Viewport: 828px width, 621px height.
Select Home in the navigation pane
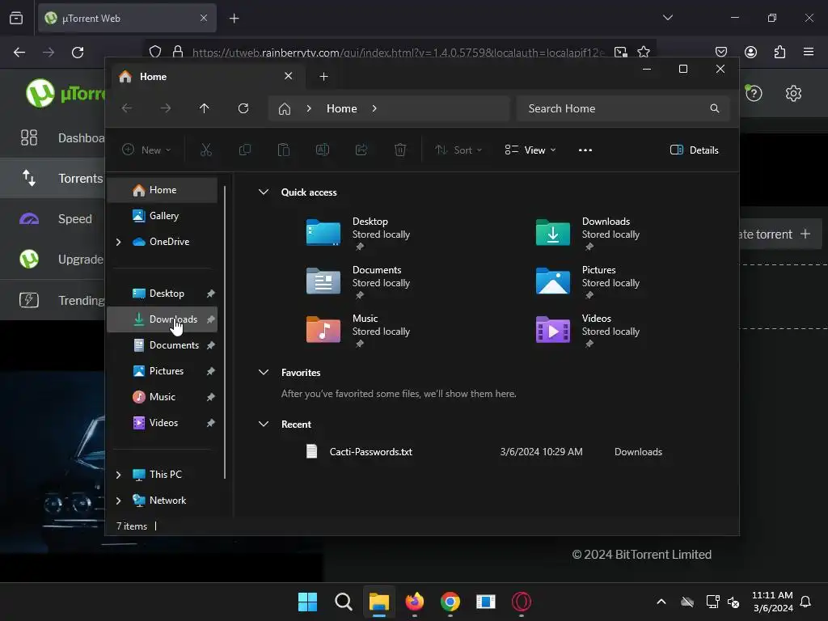[162, 190]
